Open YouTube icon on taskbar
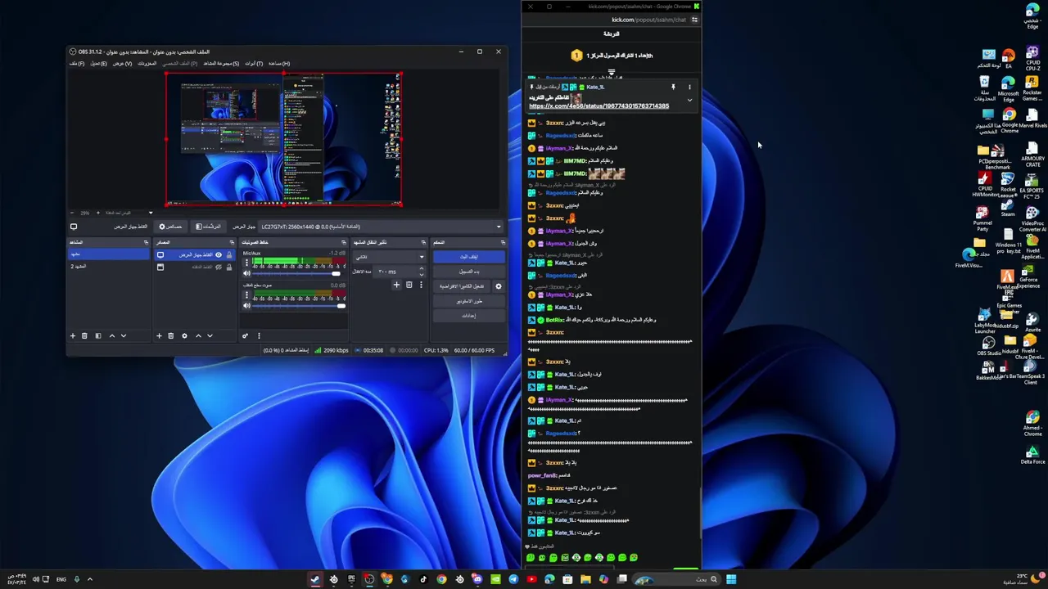This screenshot has width=1048, height=589. tap(531, 579)
